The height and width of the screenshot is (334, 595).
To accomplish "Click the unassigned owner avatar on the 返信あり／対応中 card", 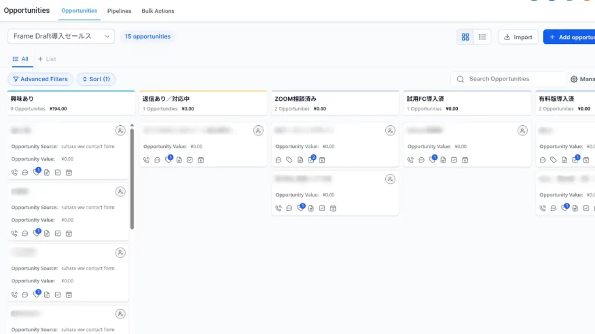I will [x=258, y=131].
